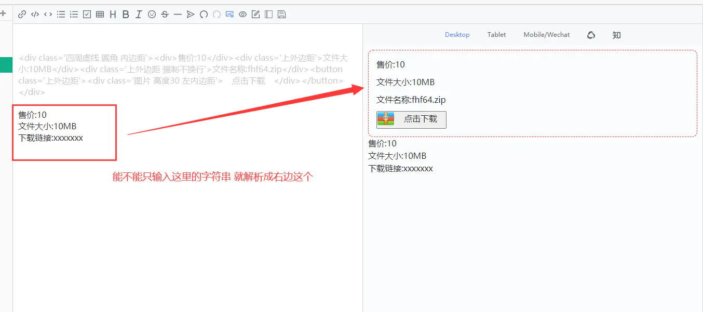Viewport: 703px width, 312px height.
Task: Insert a task checkbox list
Action: point(87,15)
